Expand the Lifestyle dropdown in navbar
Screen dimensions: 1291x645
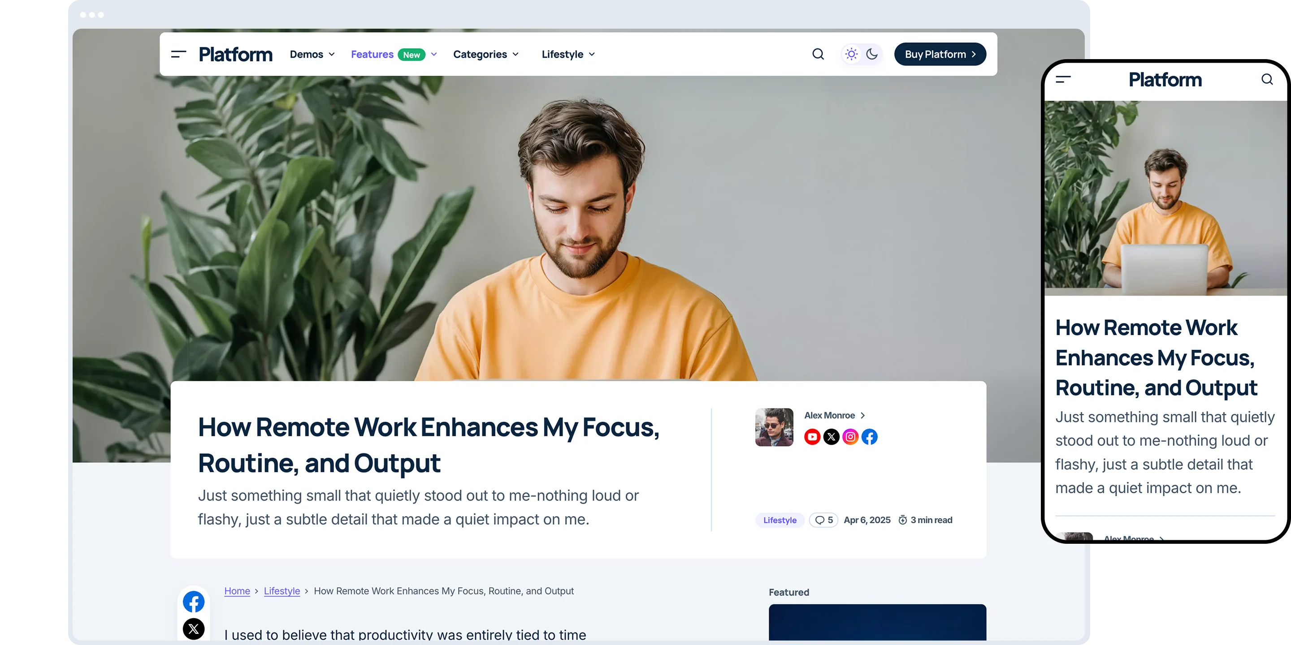(x=568, y=54)
